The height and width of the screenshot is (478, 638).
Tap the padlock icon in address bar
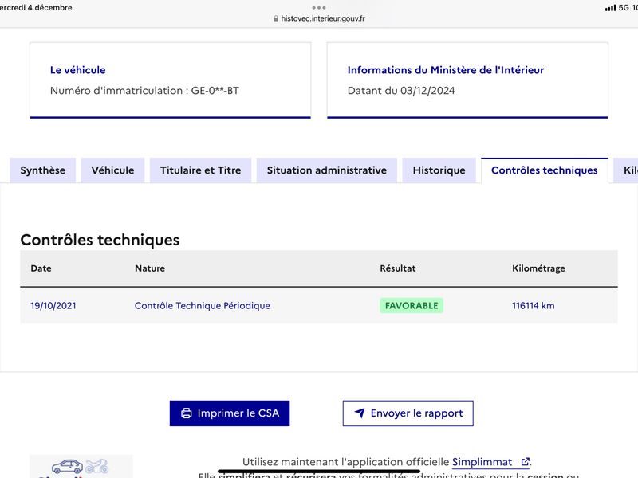(x=276, y=18)
